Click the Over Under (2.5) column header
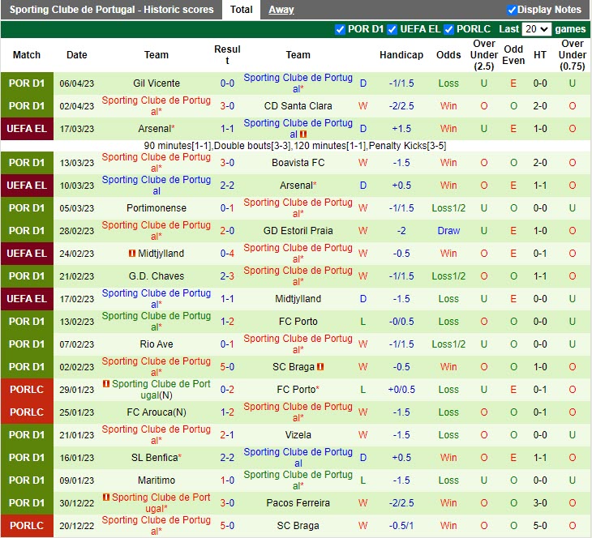The height and width of the screenshot is (538, 592). coord(484,55)
